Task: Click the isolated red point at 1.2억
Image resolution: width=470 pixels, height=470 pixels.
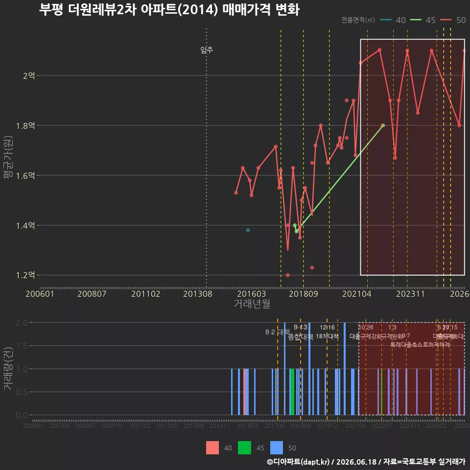Action: 288,275
